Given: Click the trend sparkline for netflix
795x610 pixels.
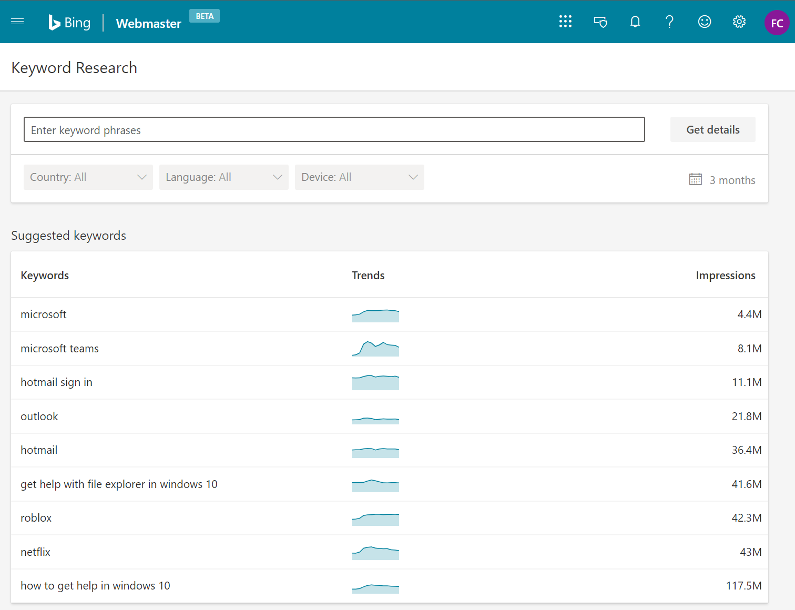Looking at the screenshot, I should click(375, 553).
